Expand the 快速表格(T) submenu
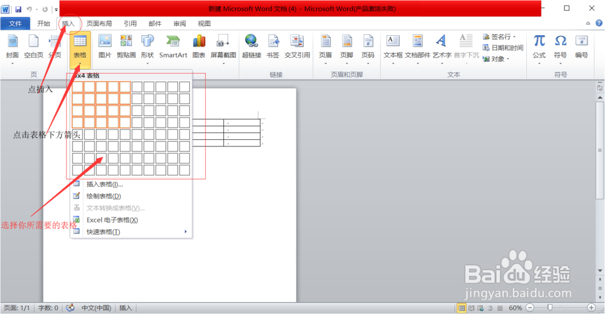The width and height of the screenshot is (605, 314). click(x=131, y=232)
